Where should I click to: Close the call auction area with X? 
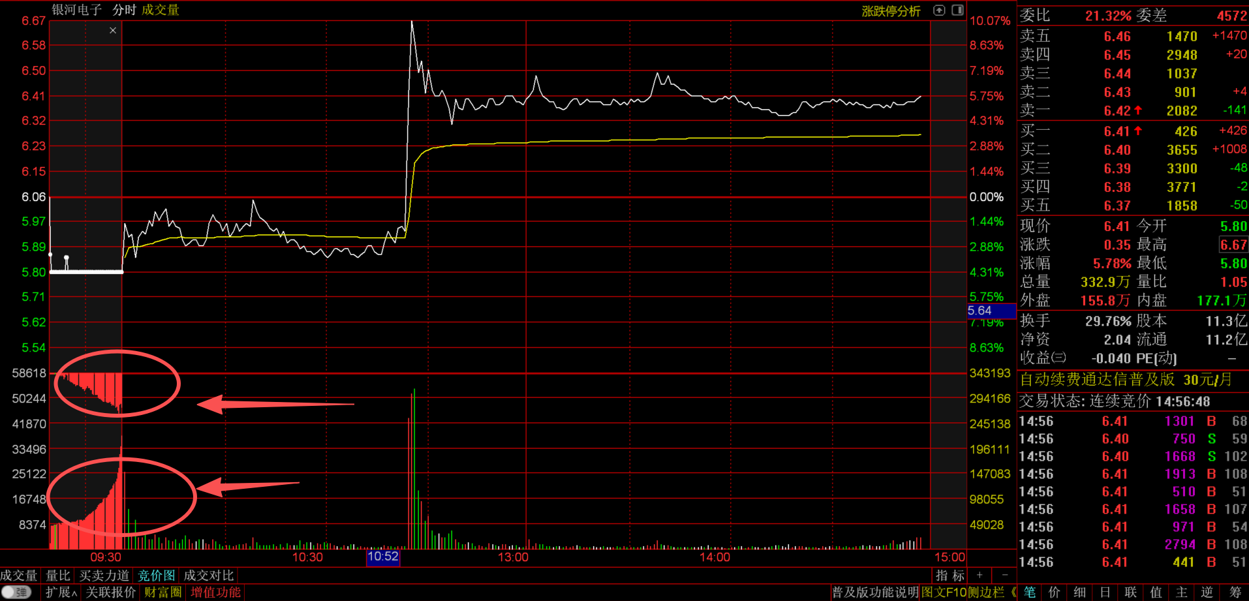(113, 31)
